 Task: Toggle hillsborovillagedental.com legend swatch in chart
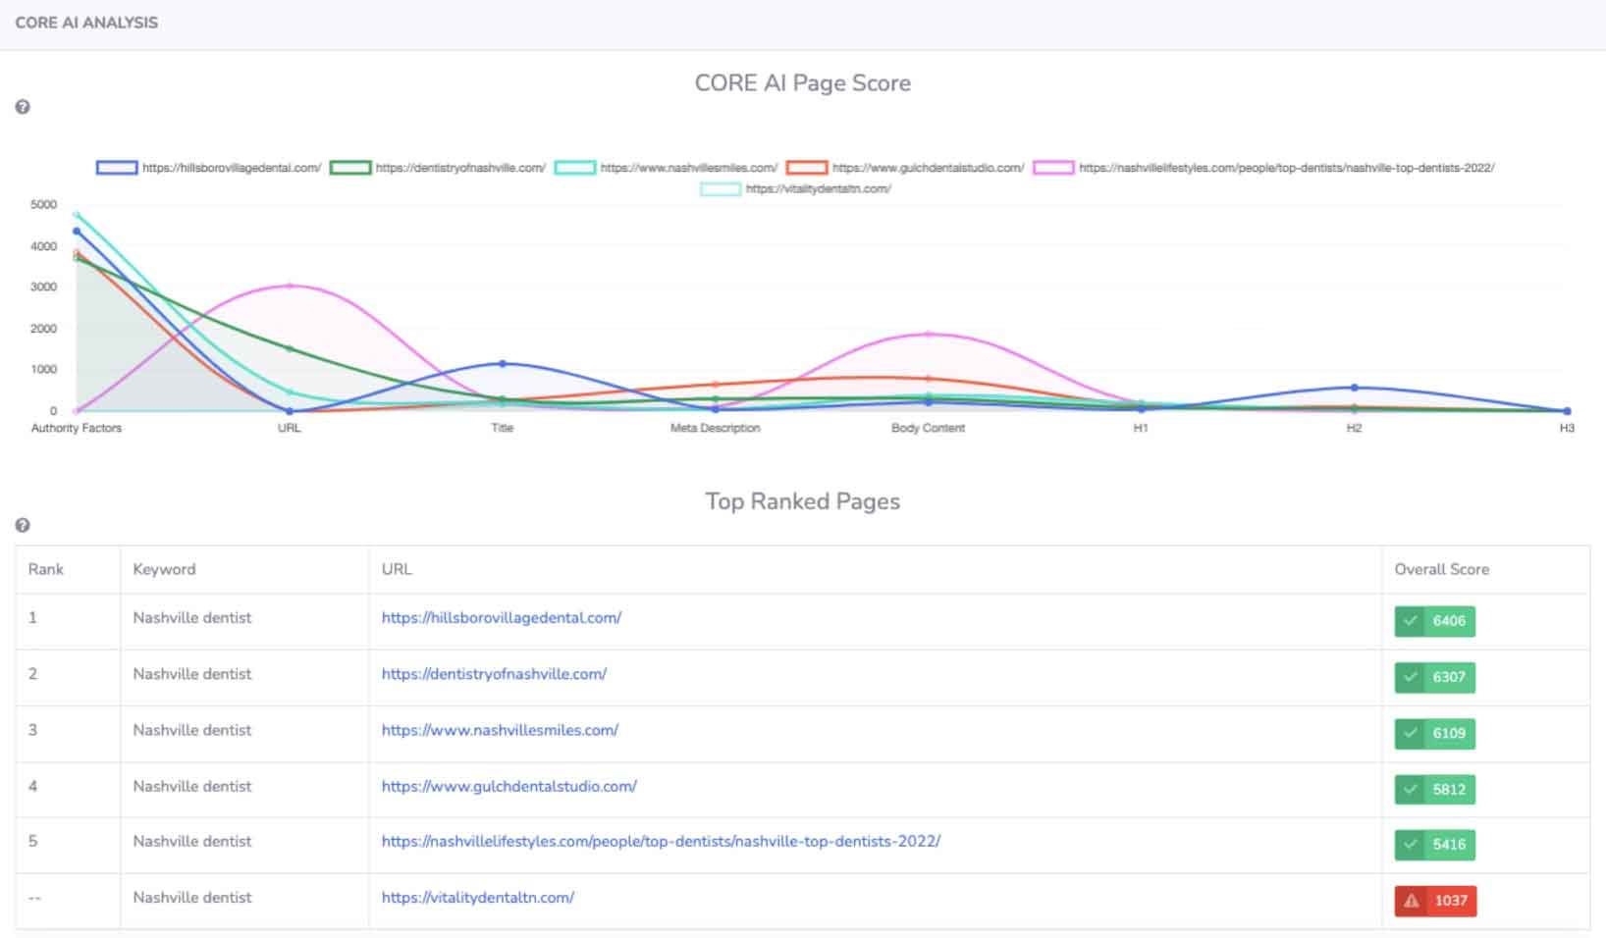point(116,168)
